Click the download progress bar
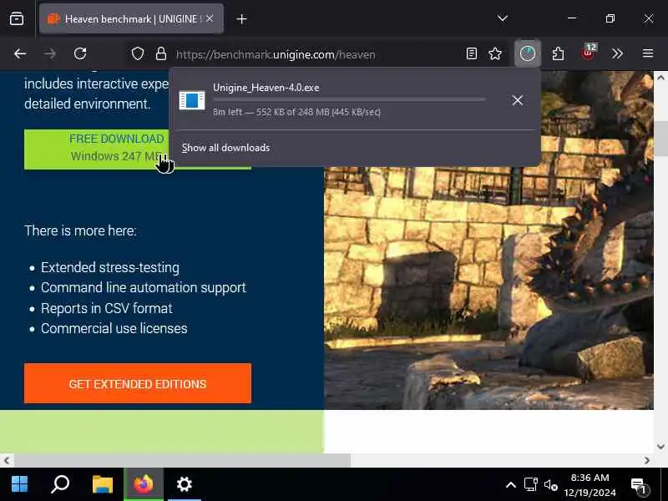The image size is (668, 501). click(349, 99)
